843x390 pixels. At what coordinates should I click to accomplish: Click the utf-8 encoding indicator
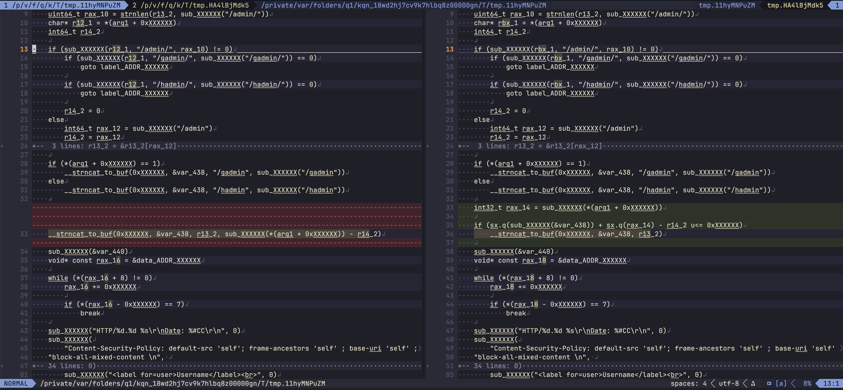[x=729, y=383]
